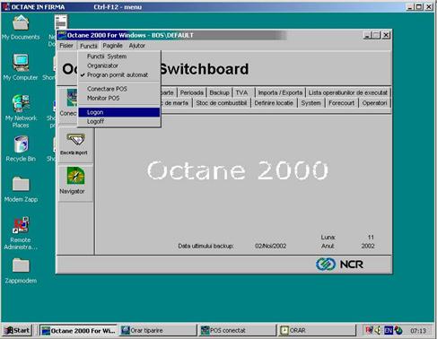Image resolution: width=437 pixels, height=339 pixels.
Task: Open the Fisier menu
Action: click(66, 46)
